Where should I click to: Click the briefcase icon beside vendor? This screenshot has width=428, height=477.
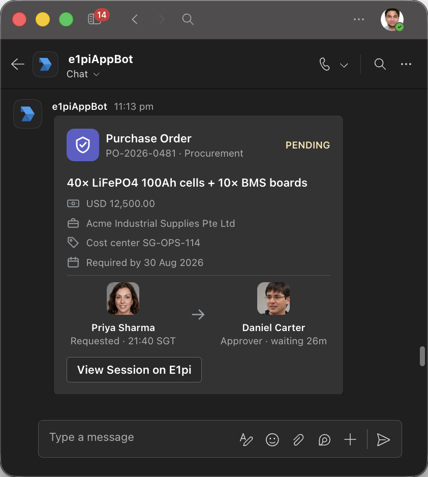[73, 223]
